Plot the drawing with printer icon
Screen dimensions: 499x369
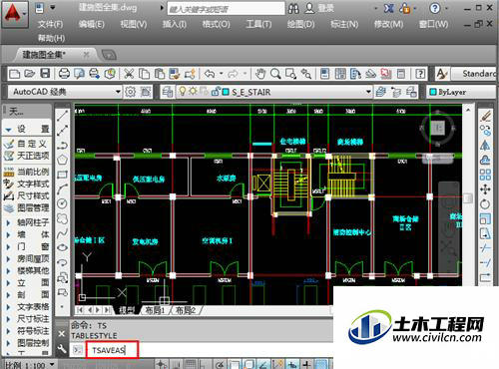pyautogui.click(x=64, y=74)
